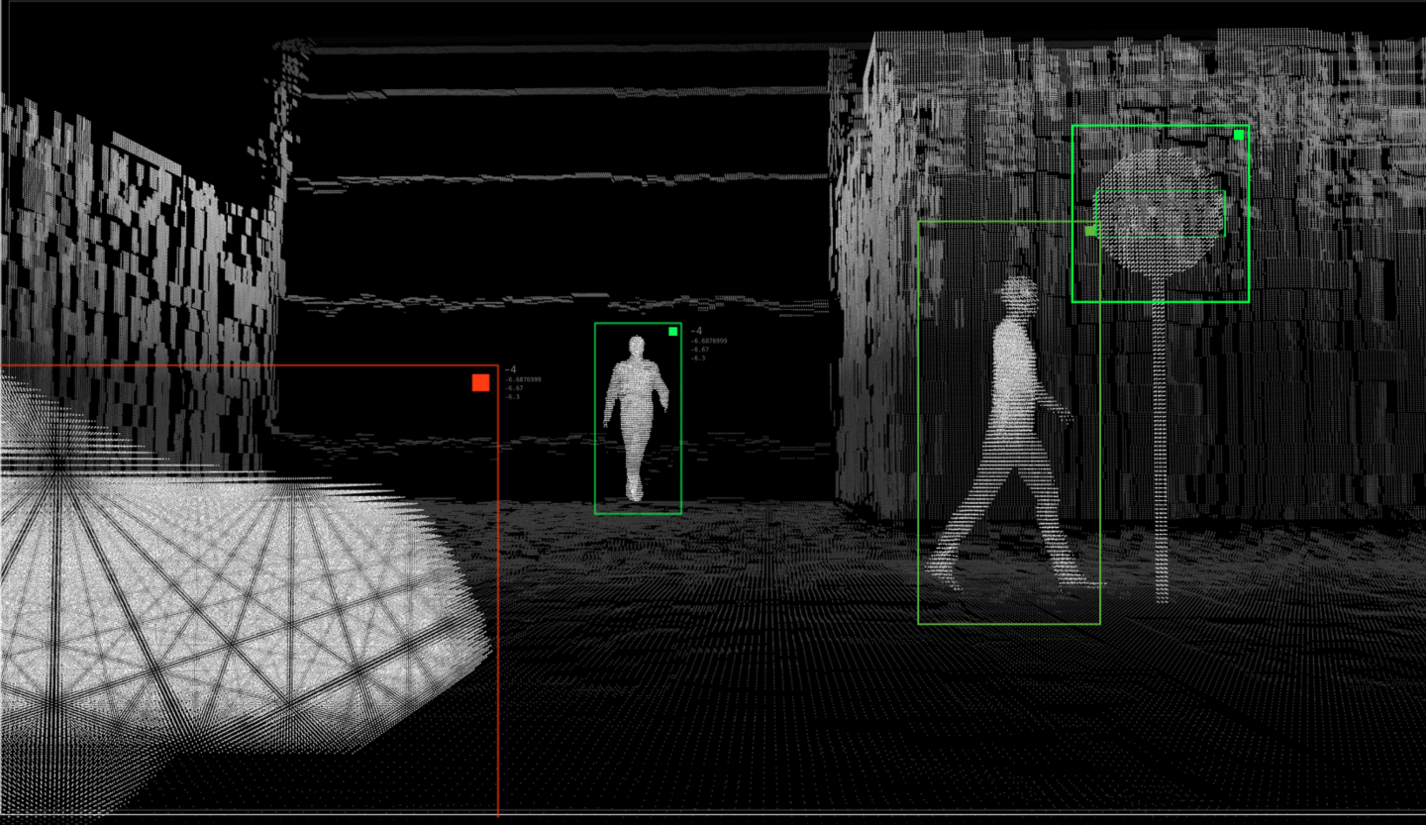
Task: Click the sign pole below round sign
Action: coord(1161,446)
